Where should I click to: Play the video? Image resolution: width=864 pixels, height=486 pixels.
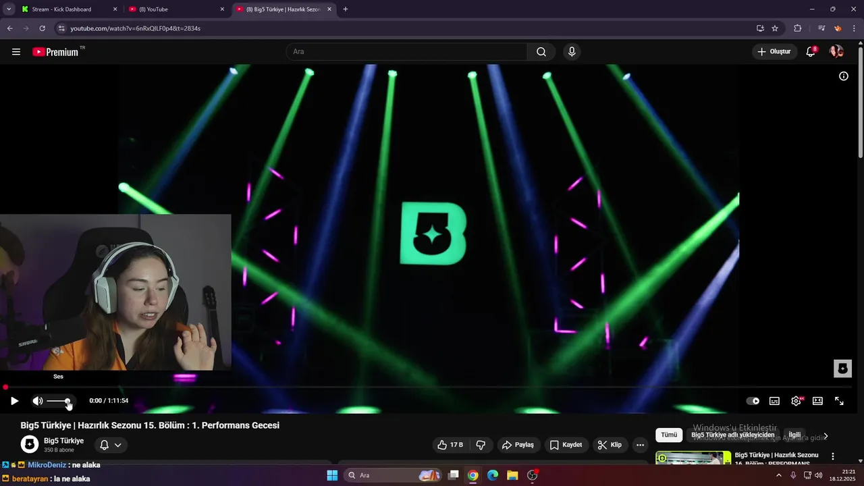point(14,401)
